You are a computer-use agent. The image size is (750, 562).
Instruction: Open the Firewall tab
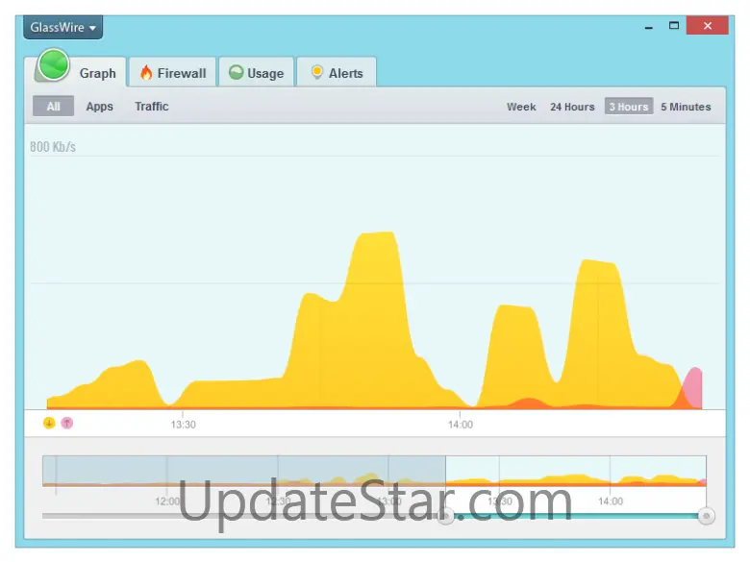coord(173,73)
